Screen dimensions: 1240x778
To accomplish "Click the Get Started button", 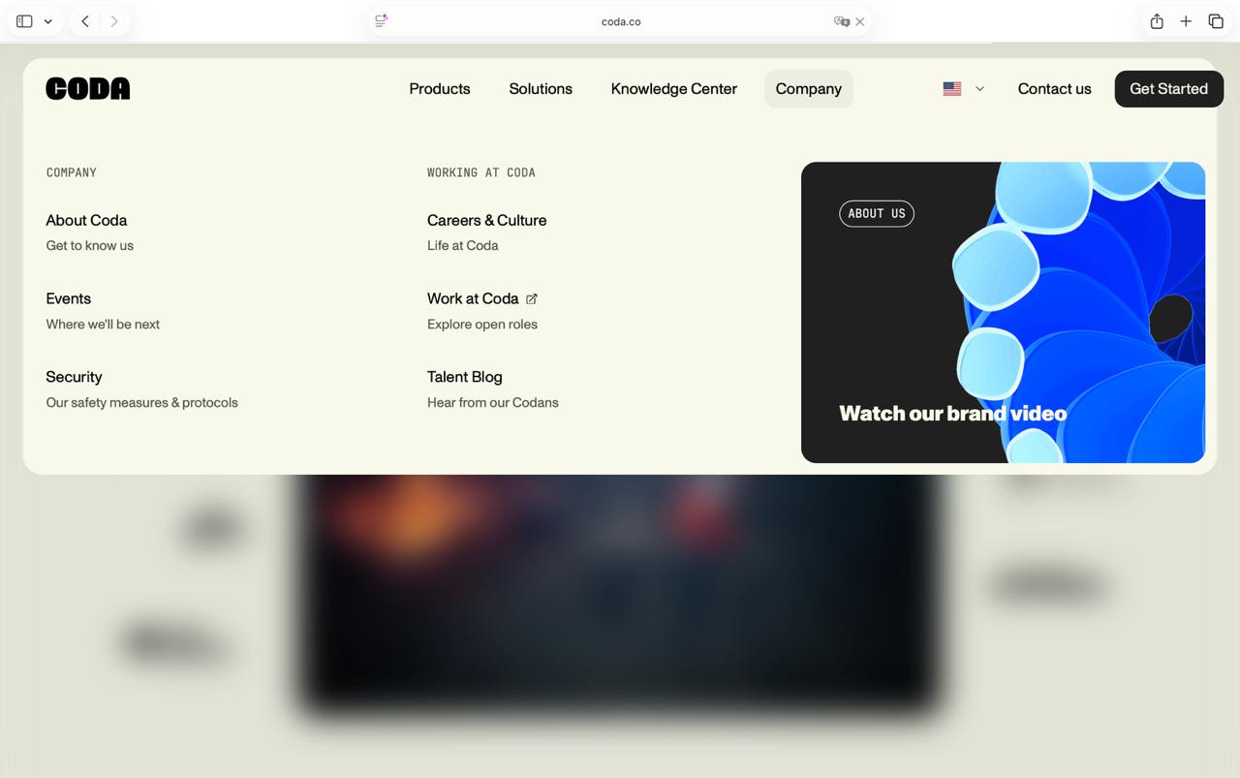I will tap(1168, 88).
